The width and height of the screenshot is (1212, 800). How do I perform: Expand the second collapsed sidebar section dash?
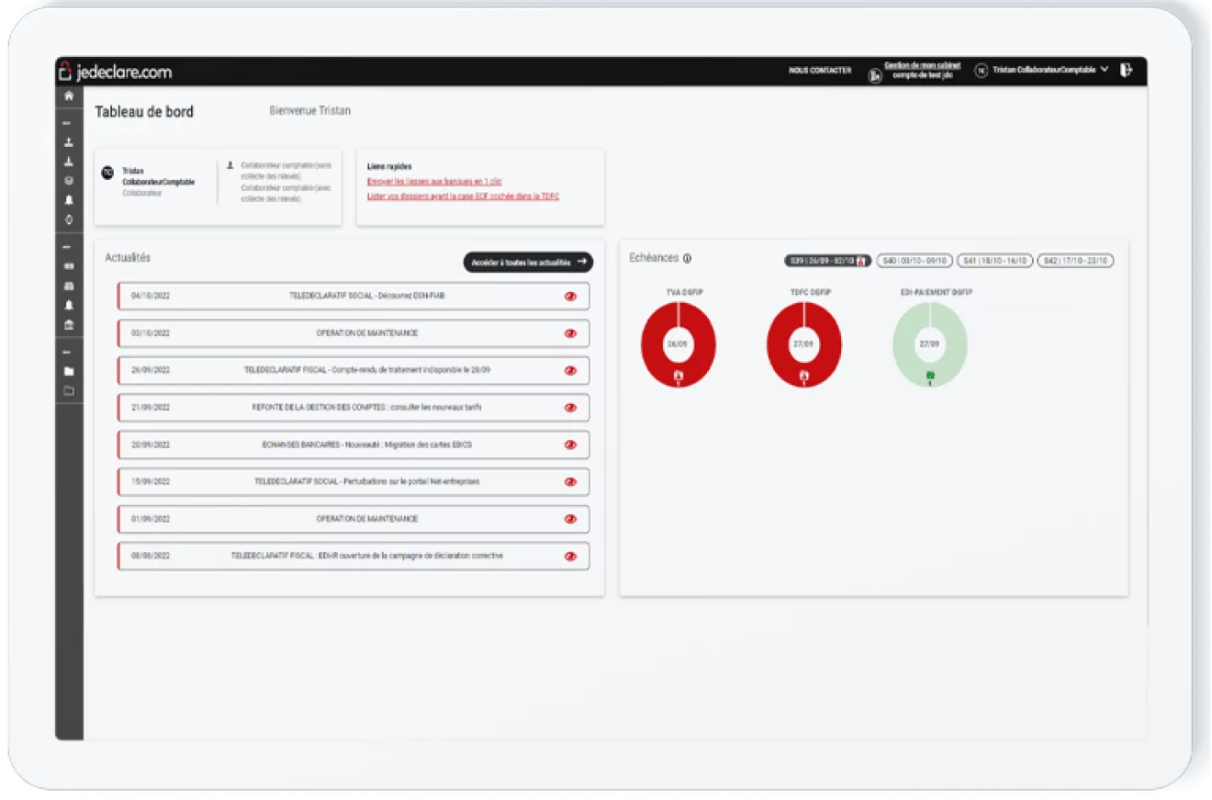[x=66, y=247]
